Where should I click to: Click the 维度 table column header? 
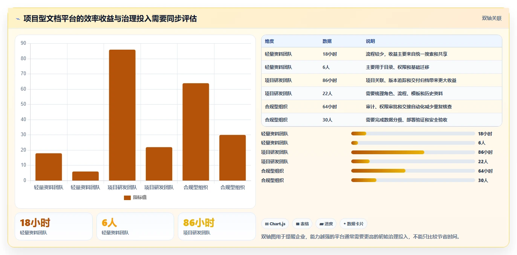(x=269, y=41)
